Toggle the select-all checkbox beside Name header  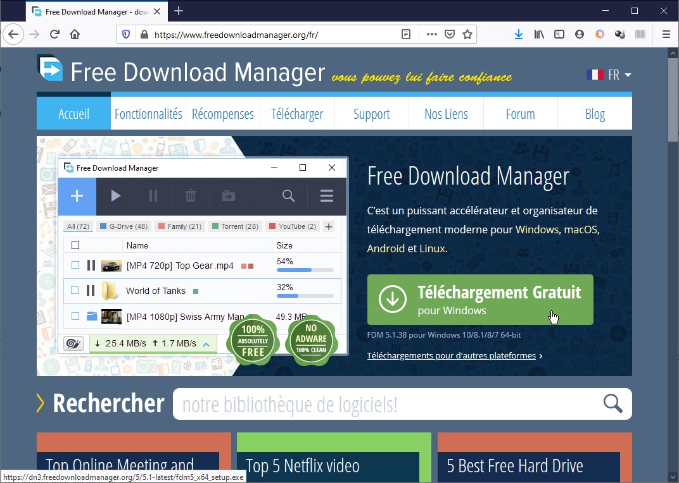coord(75,245)
